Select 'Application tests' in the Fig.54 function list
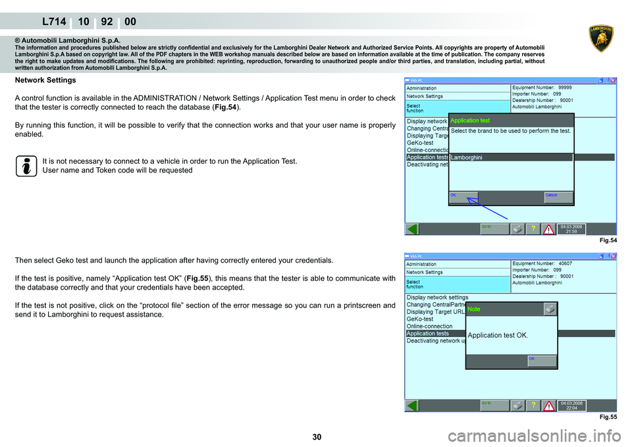Screen dimensions: 632x447 [x=427, y=157]
